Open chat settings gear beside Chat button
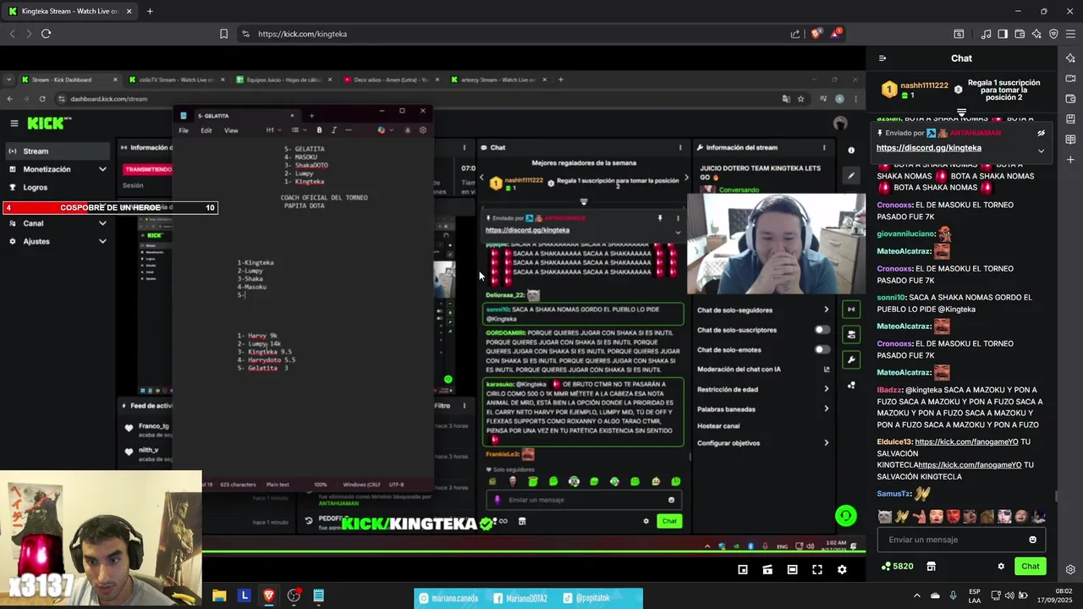Screen dimensions: 1083x609 point(1001,567)
